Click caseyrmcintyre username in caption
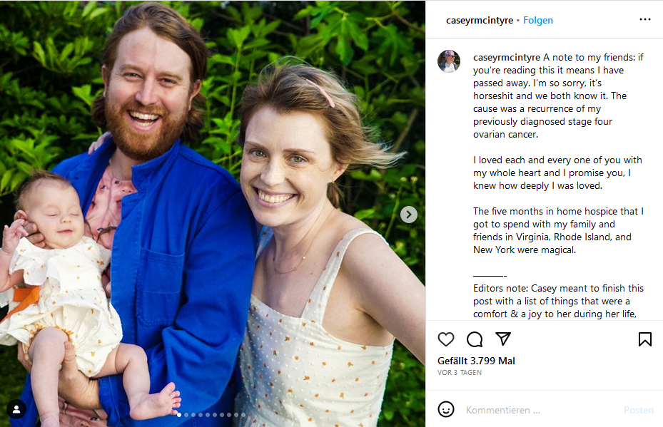 (x=507, y=58)
